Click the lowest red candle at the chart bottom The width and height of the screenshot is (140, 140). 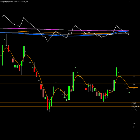pos(47,103)
